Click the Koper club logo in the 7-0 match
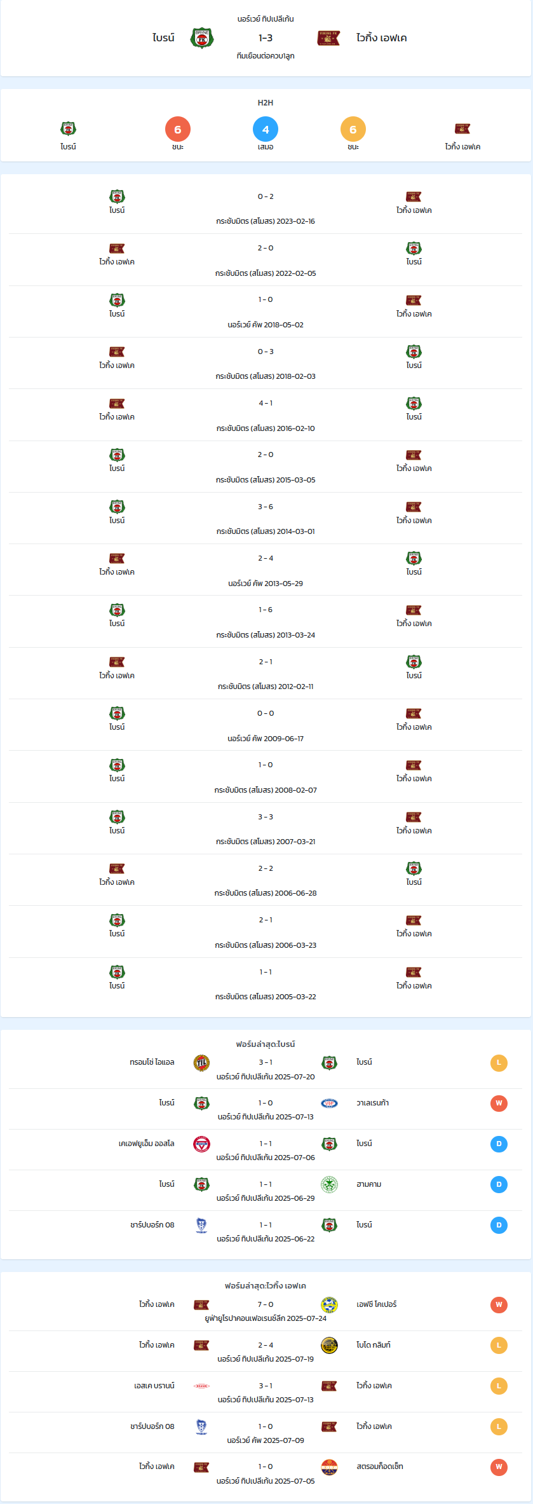 329,1304
